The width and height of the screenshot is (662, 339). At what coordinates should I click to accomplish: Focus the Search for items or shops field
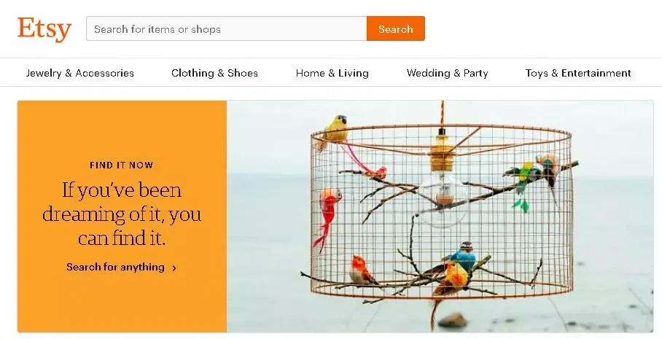click(226, 28)
